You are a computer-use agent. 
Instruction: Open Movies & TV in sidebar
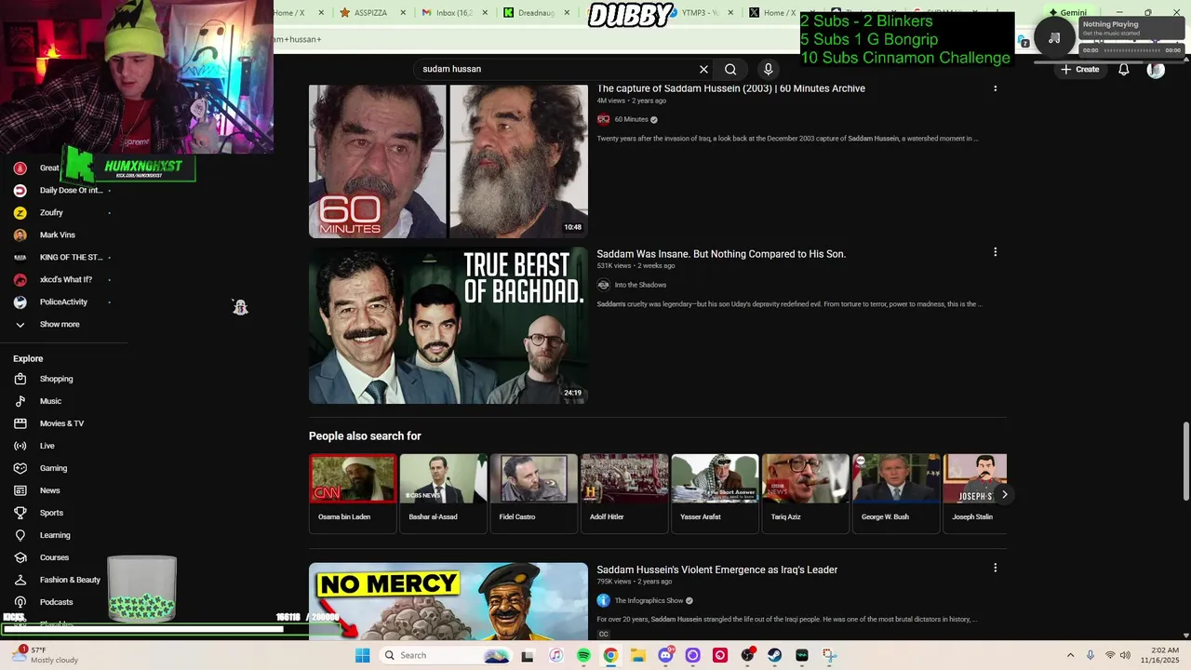[60, 423]
